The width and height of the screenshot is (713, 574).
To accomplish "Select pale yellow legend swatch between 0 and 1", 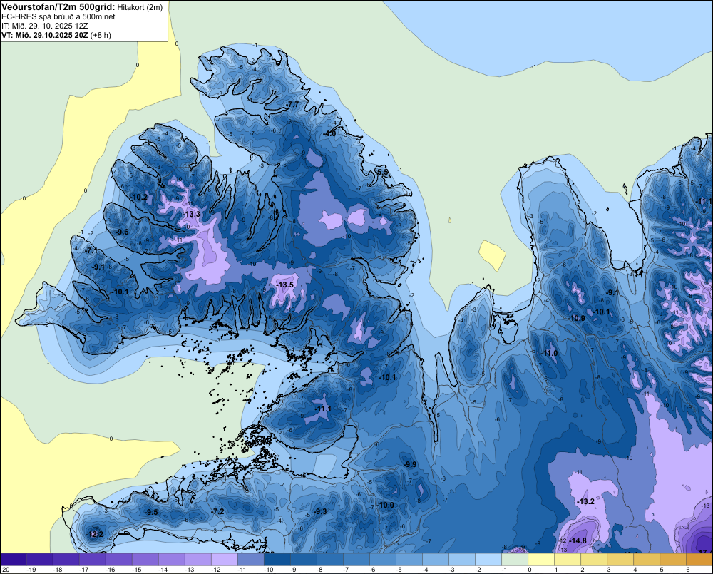I will 540,560.
